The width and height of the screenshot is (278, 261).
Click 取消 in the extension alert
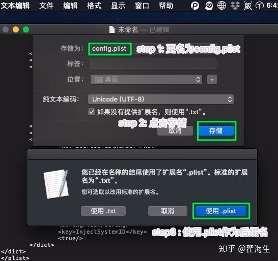coord(168,211)
